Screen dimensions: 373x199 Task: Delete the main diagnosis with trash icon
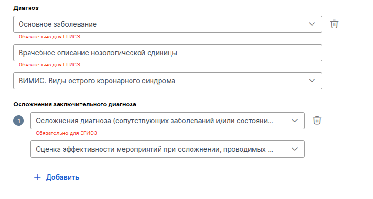tap(334, 24)
